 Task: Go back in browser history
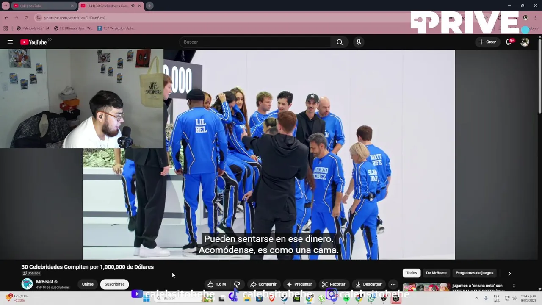[x=6, y=18]
